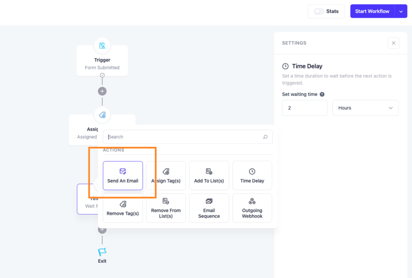Open the Start Workflow dropdown arrow
The image size is (412, 278).
pyautogui.click(x=401, y=11)
